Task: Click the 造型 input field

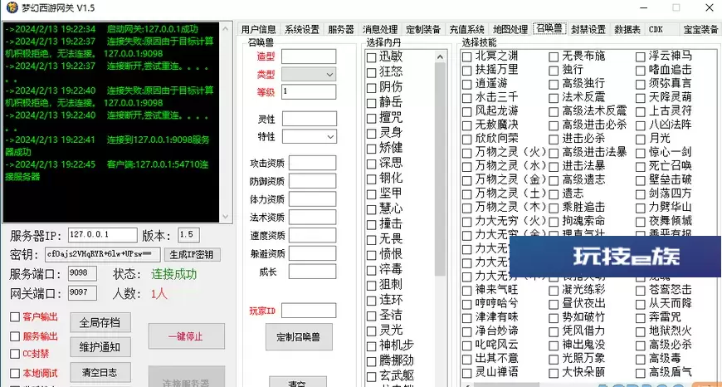Action: click(x=309, y=56)
